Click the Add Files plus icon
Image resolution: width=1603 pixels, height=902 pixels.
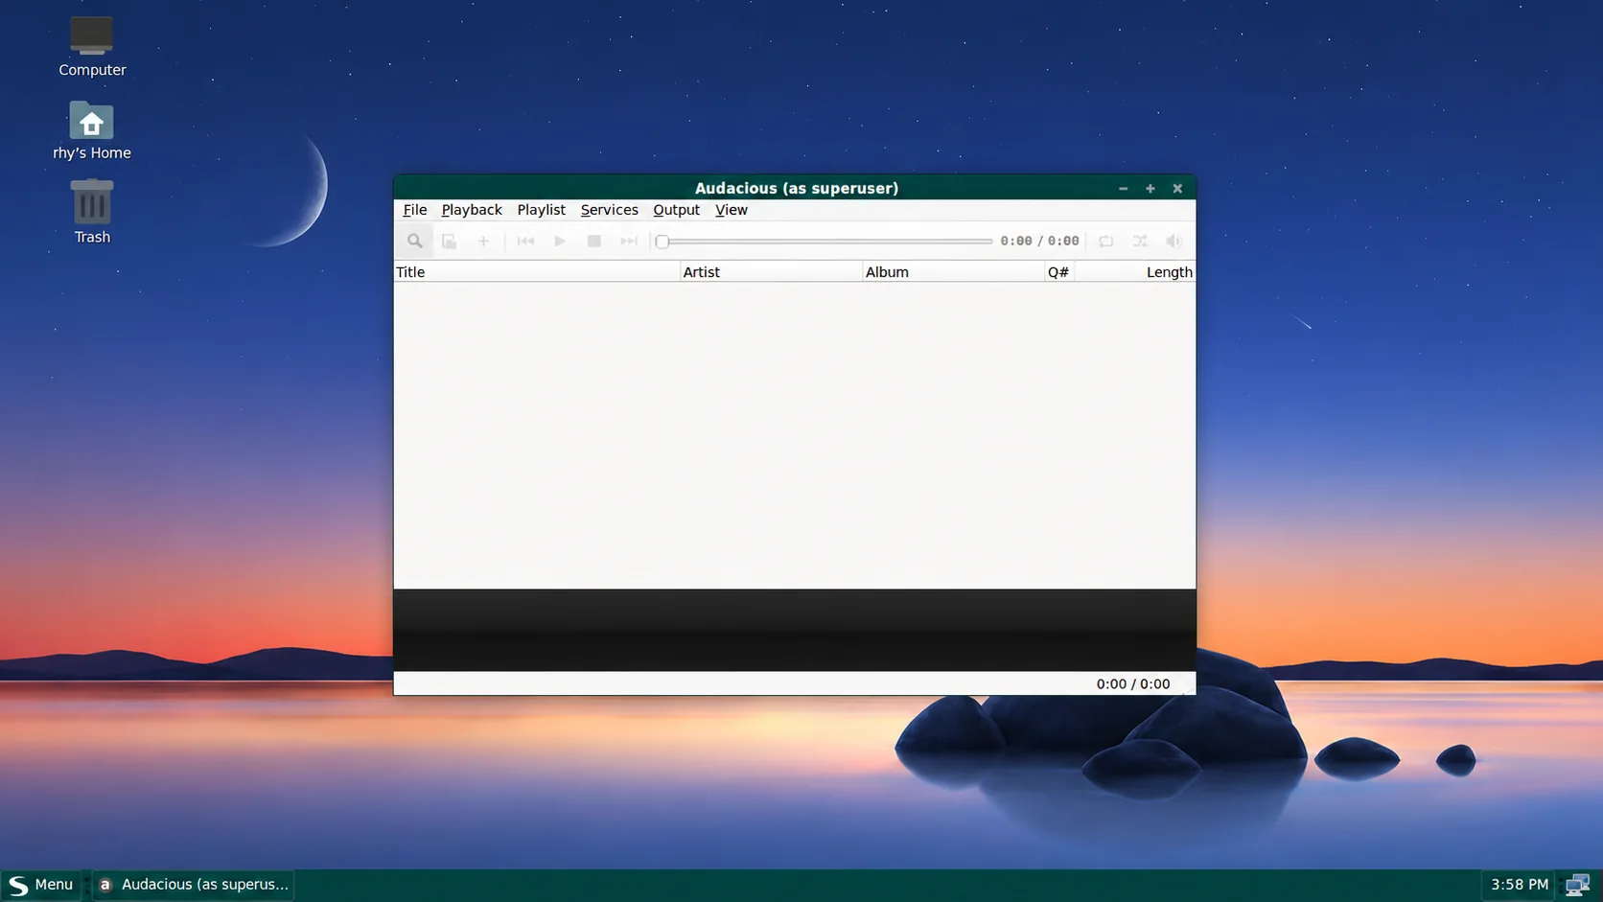click(483, 242)
